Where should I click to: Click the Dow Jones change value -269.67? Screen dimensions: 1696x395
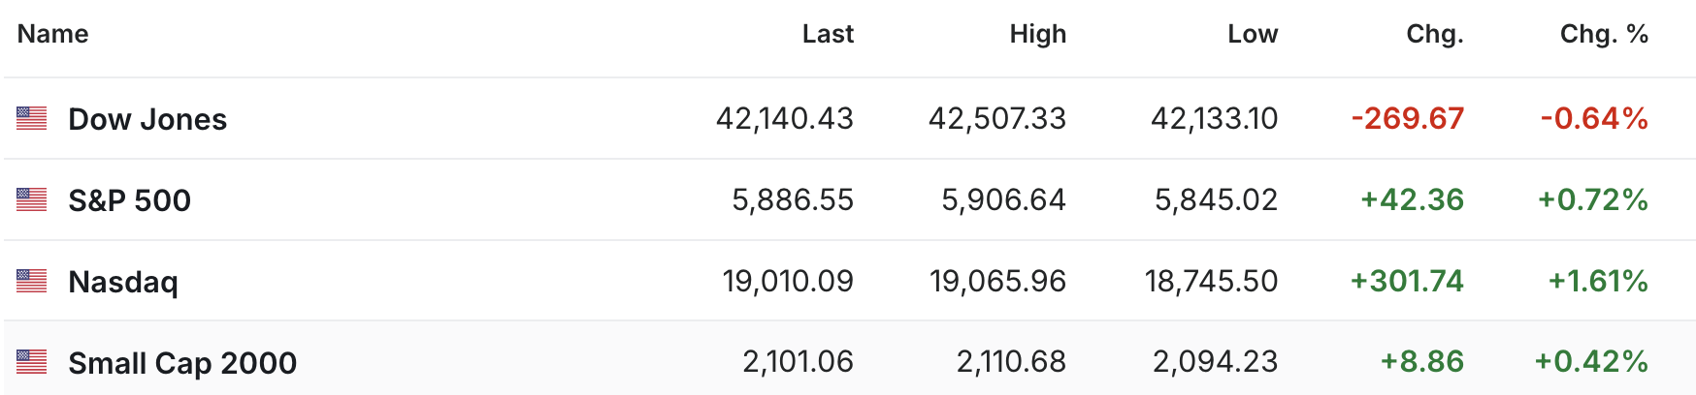click(1408, 118)
